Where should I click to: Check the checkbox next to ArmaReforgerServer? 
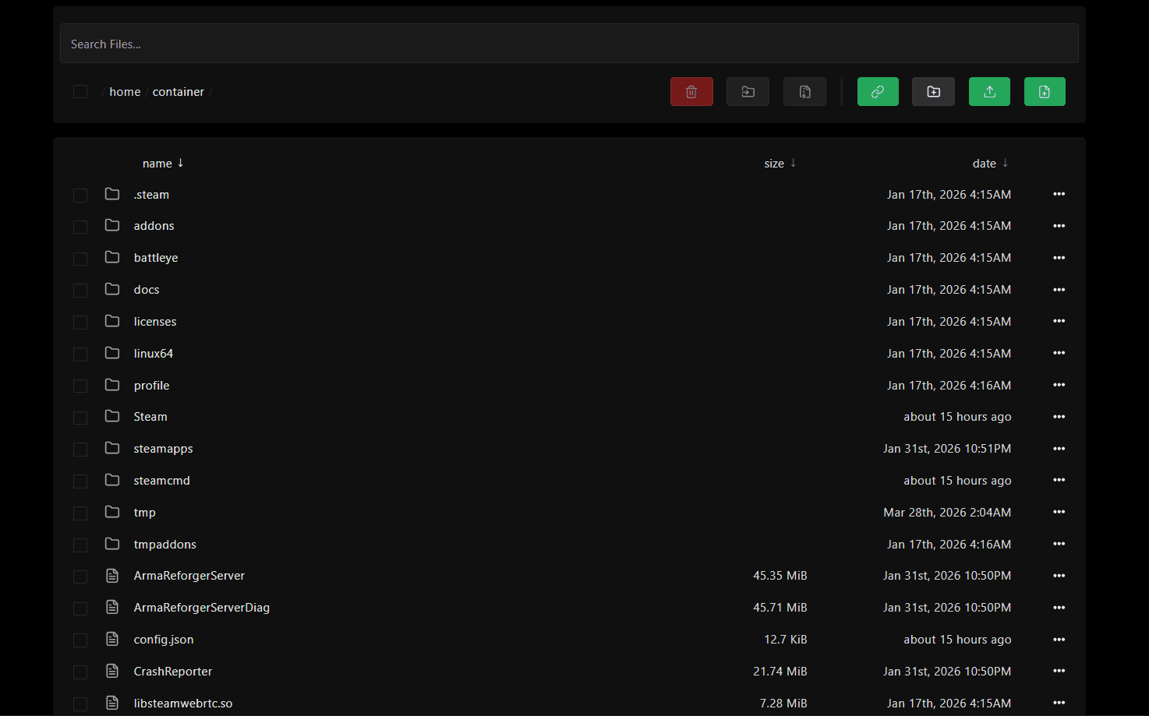coord(80,577)
